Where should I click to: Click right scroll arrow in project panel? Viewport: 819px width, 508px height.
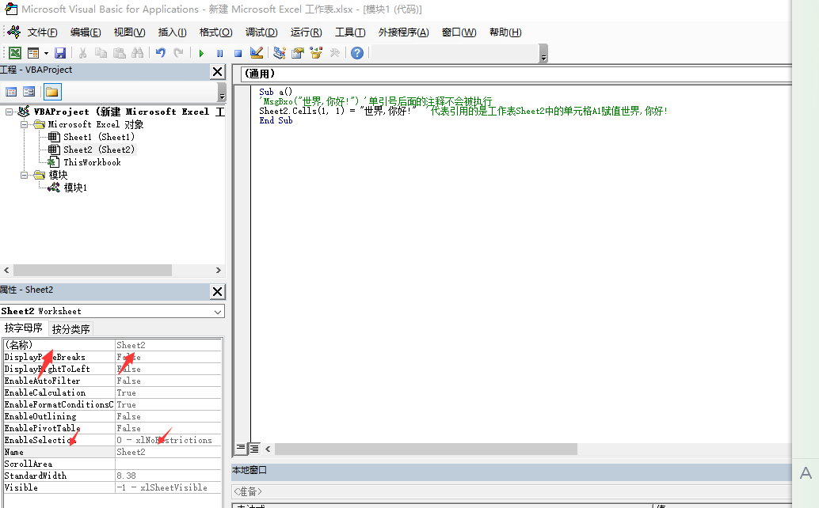click(219, 270)
